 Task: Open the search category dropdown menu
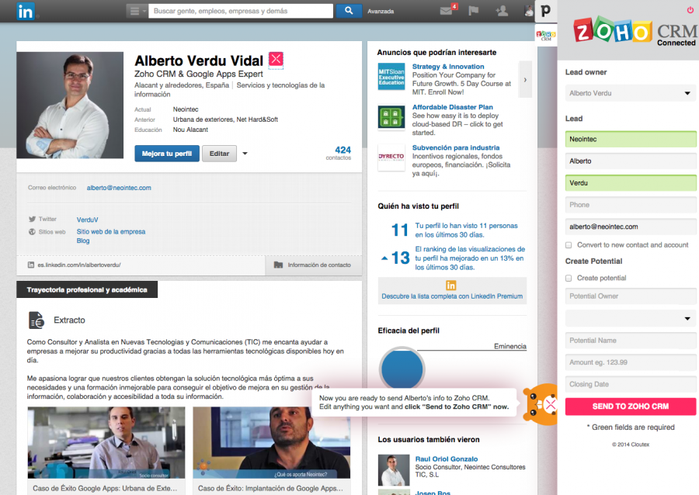point(137,11)
